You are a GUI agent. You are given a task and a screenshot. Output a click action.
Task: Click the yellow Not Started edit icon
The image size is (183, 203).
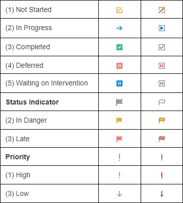coord(119,10)
